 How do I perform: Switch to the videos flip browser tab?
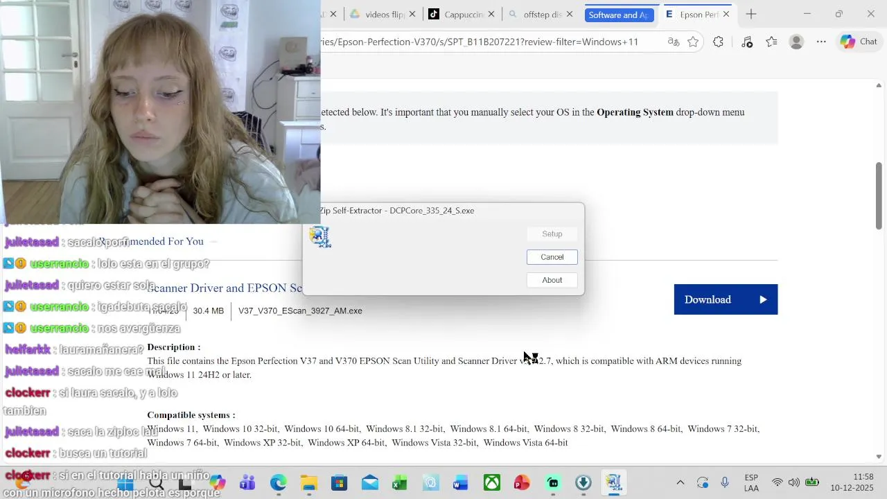tap(384, 14)
